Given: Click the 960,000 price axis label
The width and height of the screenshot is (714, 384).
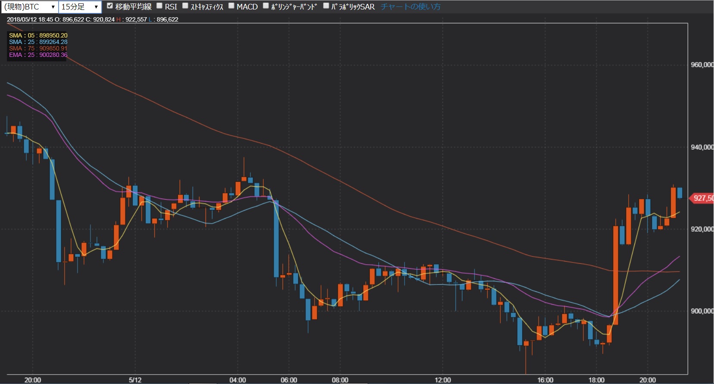Looking at the screenshot, I should [702, 65].
